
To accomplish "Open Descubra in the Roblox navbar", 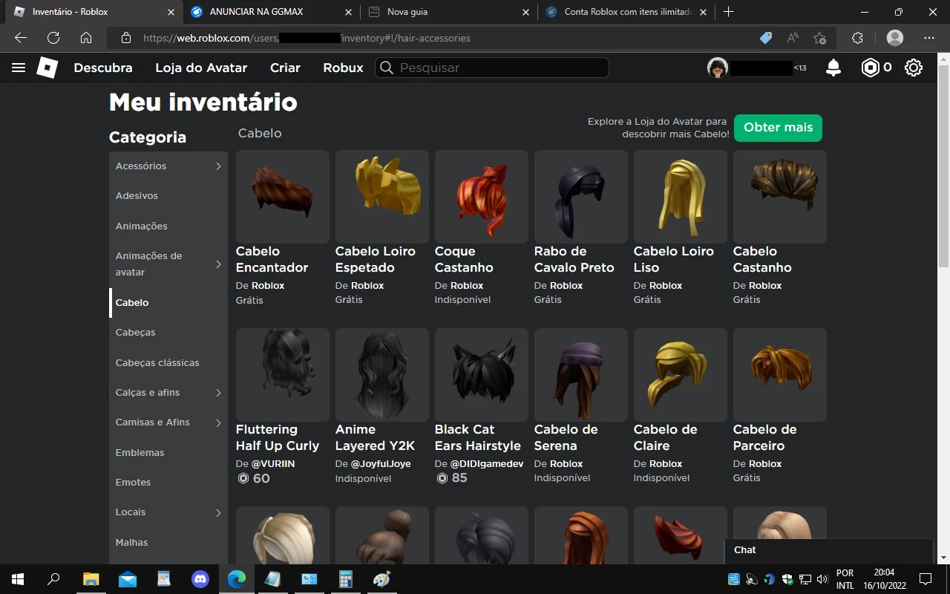I will [x=103, y=68].
